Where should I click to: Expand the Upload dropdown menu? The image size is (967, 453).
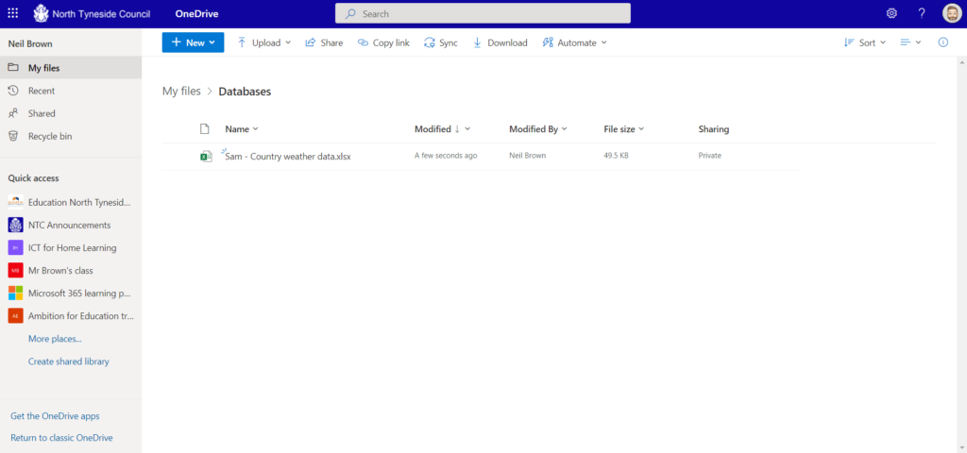263,42
